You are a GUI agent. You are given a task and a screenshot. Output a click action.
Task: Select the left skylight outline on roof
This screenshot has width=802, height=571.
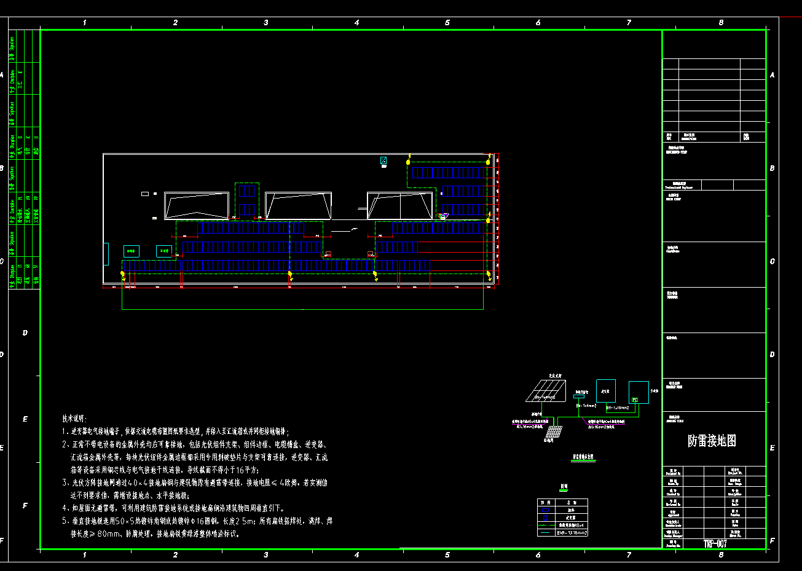(x=197, y=206)
